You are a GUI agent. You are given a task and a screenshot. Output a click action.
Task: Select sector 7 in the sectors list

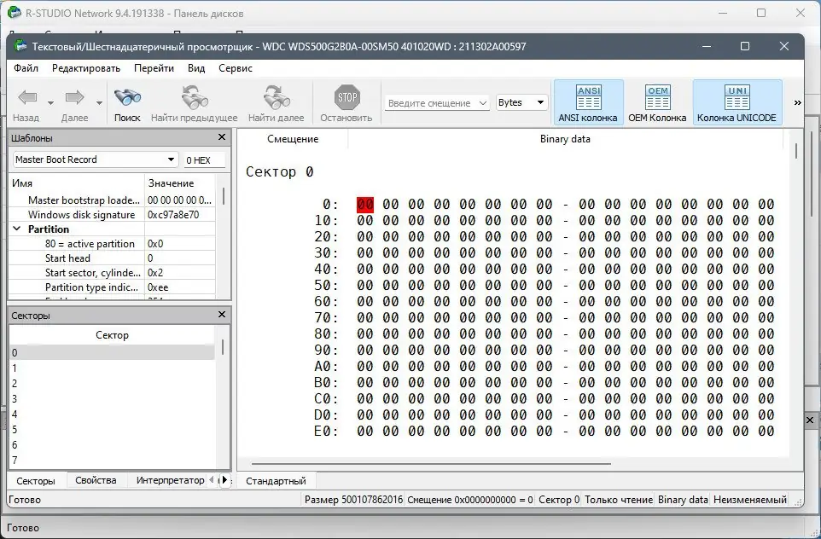(x=112, y=461)
